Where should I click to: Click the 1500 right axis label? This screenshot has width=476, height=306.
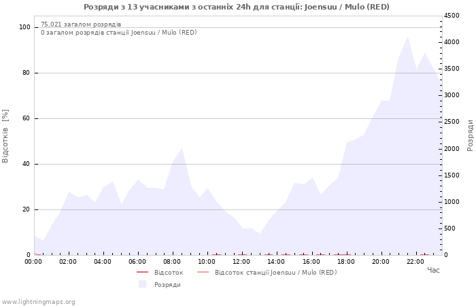(452, 175)
